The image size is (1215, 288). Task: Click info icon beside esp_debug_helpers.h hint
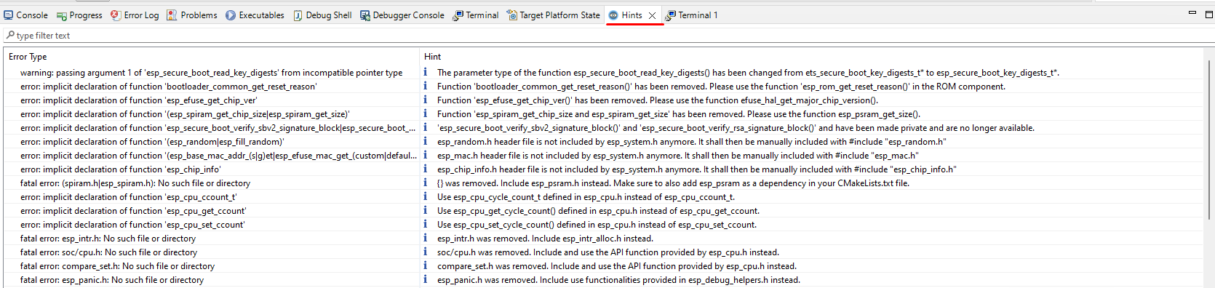click(426, 279)
